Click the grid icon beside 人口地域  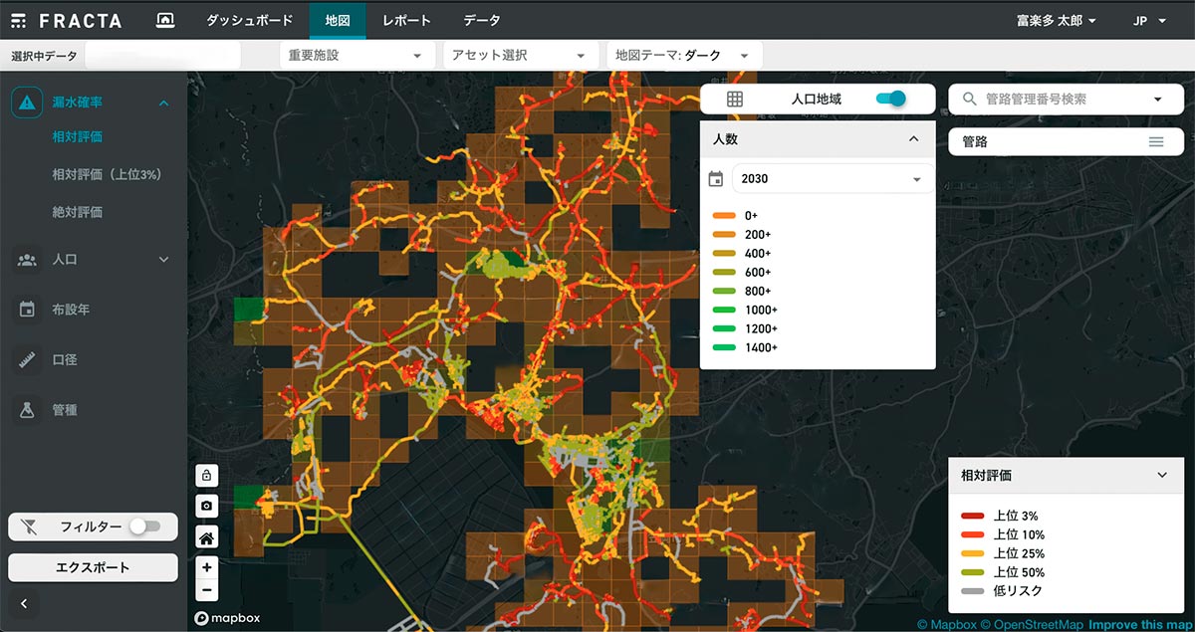735,100
